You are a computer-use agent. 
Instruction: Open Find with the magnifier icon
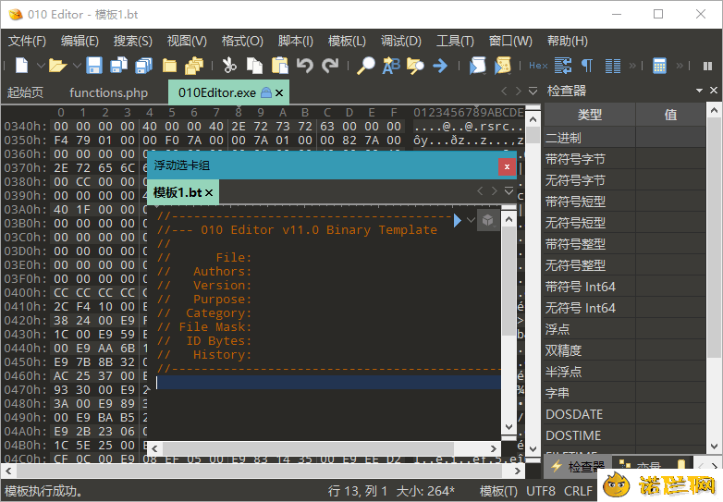tap(366, 66)
